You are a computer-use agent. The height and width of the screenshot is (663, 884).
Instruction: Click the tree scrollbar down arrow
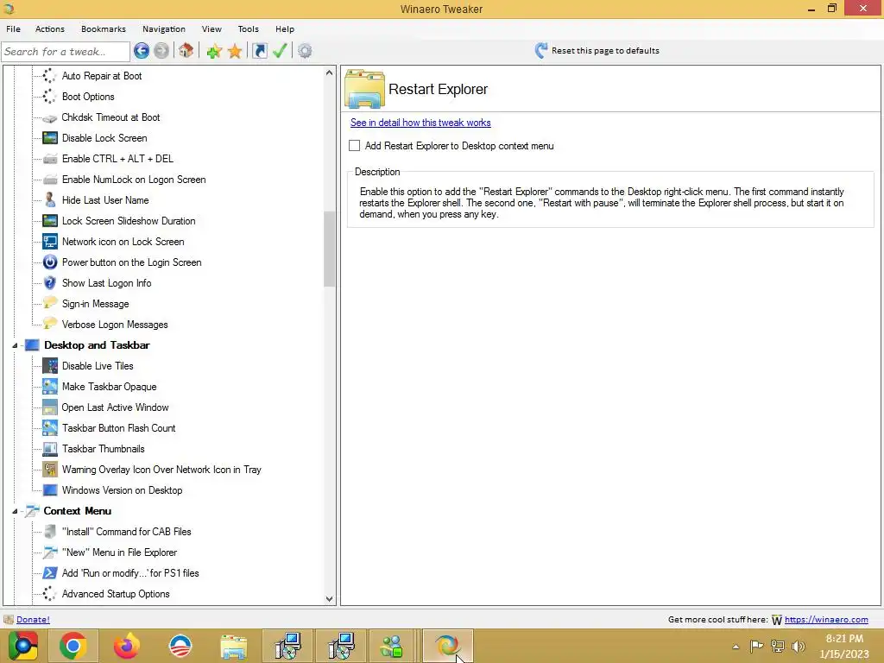tap(329, 599)
